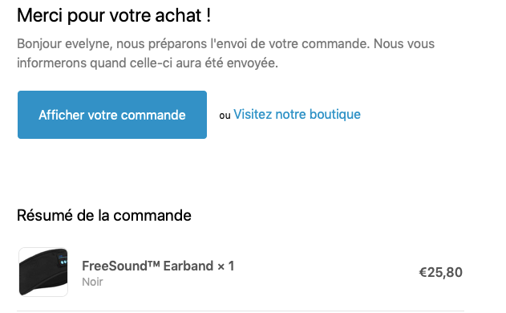Click the divider line below the product row
The image size is (506, 313).
click(241, 311)
